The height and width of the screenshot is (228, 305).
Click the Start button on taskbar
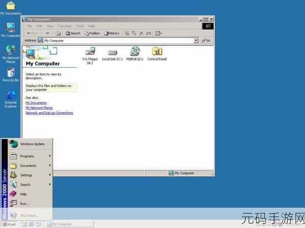click(9, 224)
